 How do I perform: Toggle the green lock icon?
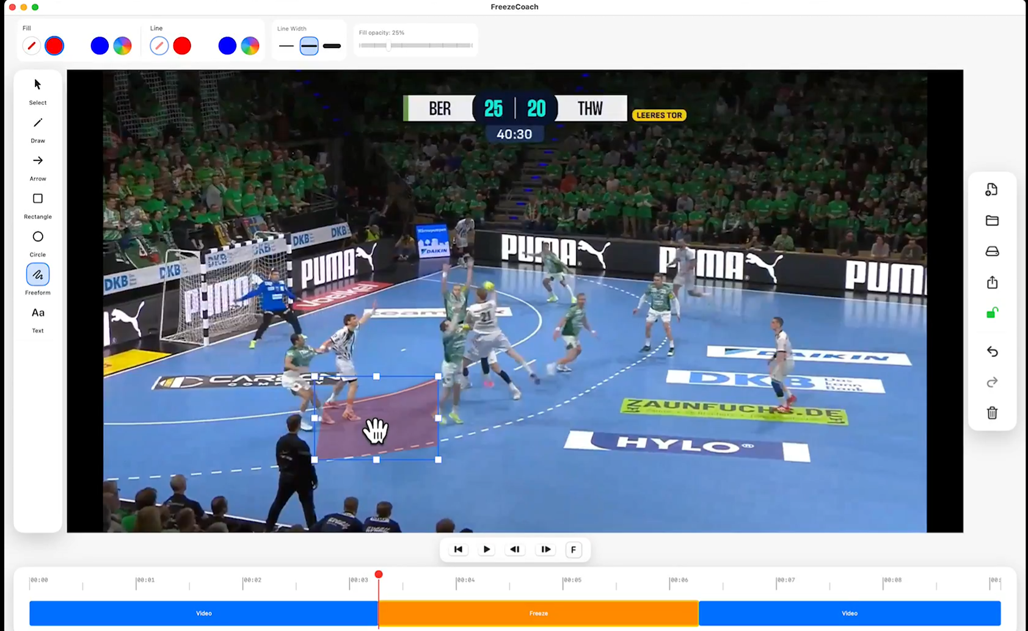pos(992,313)
